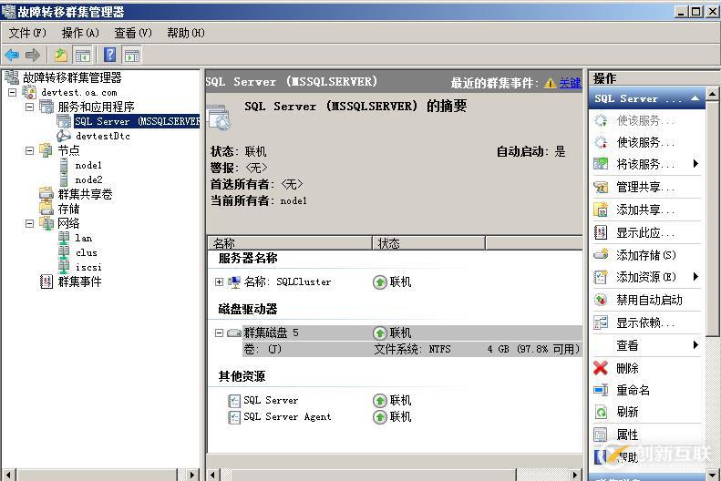Viewport: 721px width, 481px height.
Task: Toggle the action pane toolbar icon
Action: tap(132, 56)
